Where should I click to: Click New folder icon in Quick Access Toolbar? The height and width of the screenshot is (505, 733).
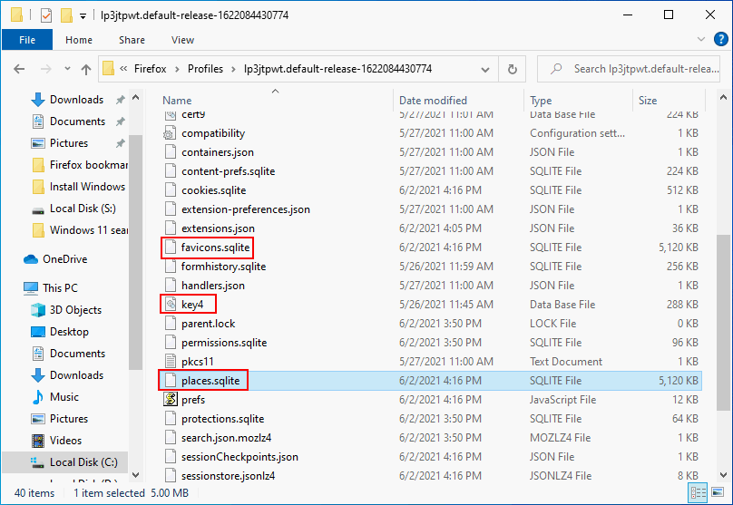[x=66, y=15]
